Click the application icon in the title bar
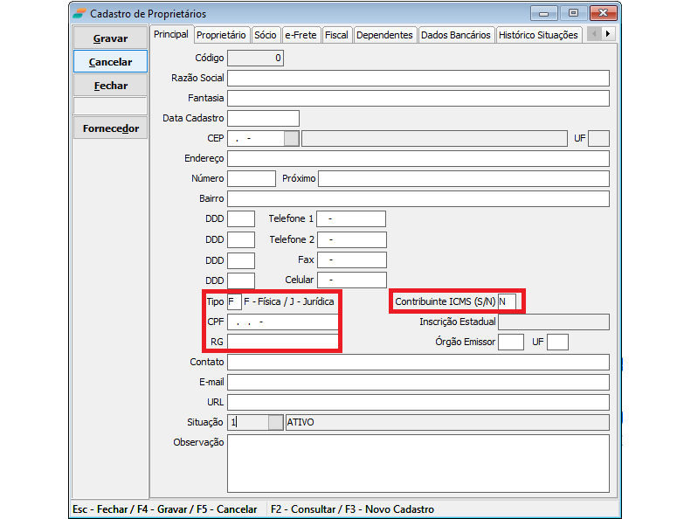 [x=79, y=14]
